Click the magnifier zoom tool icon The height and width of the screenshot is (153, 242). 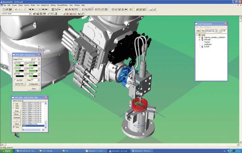(x=86, y=9)
